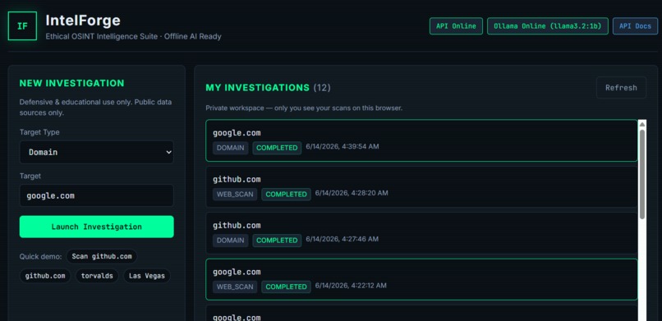
Task: Select the torvalds quick demo chip
Action: click(x=97, y=276)
